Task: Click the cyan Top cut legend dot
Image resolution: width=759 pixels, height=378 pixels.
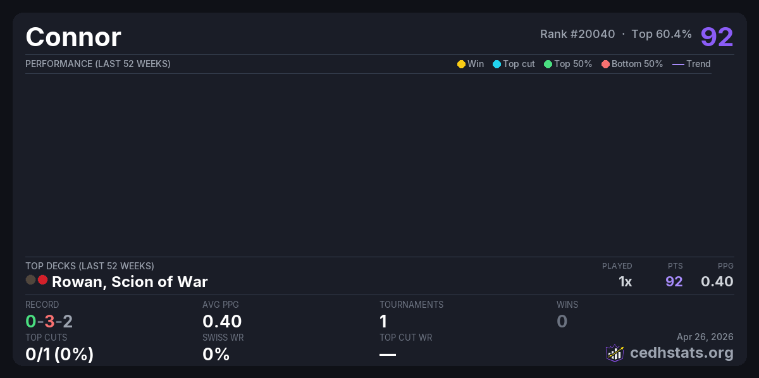Action: [497, 64]
